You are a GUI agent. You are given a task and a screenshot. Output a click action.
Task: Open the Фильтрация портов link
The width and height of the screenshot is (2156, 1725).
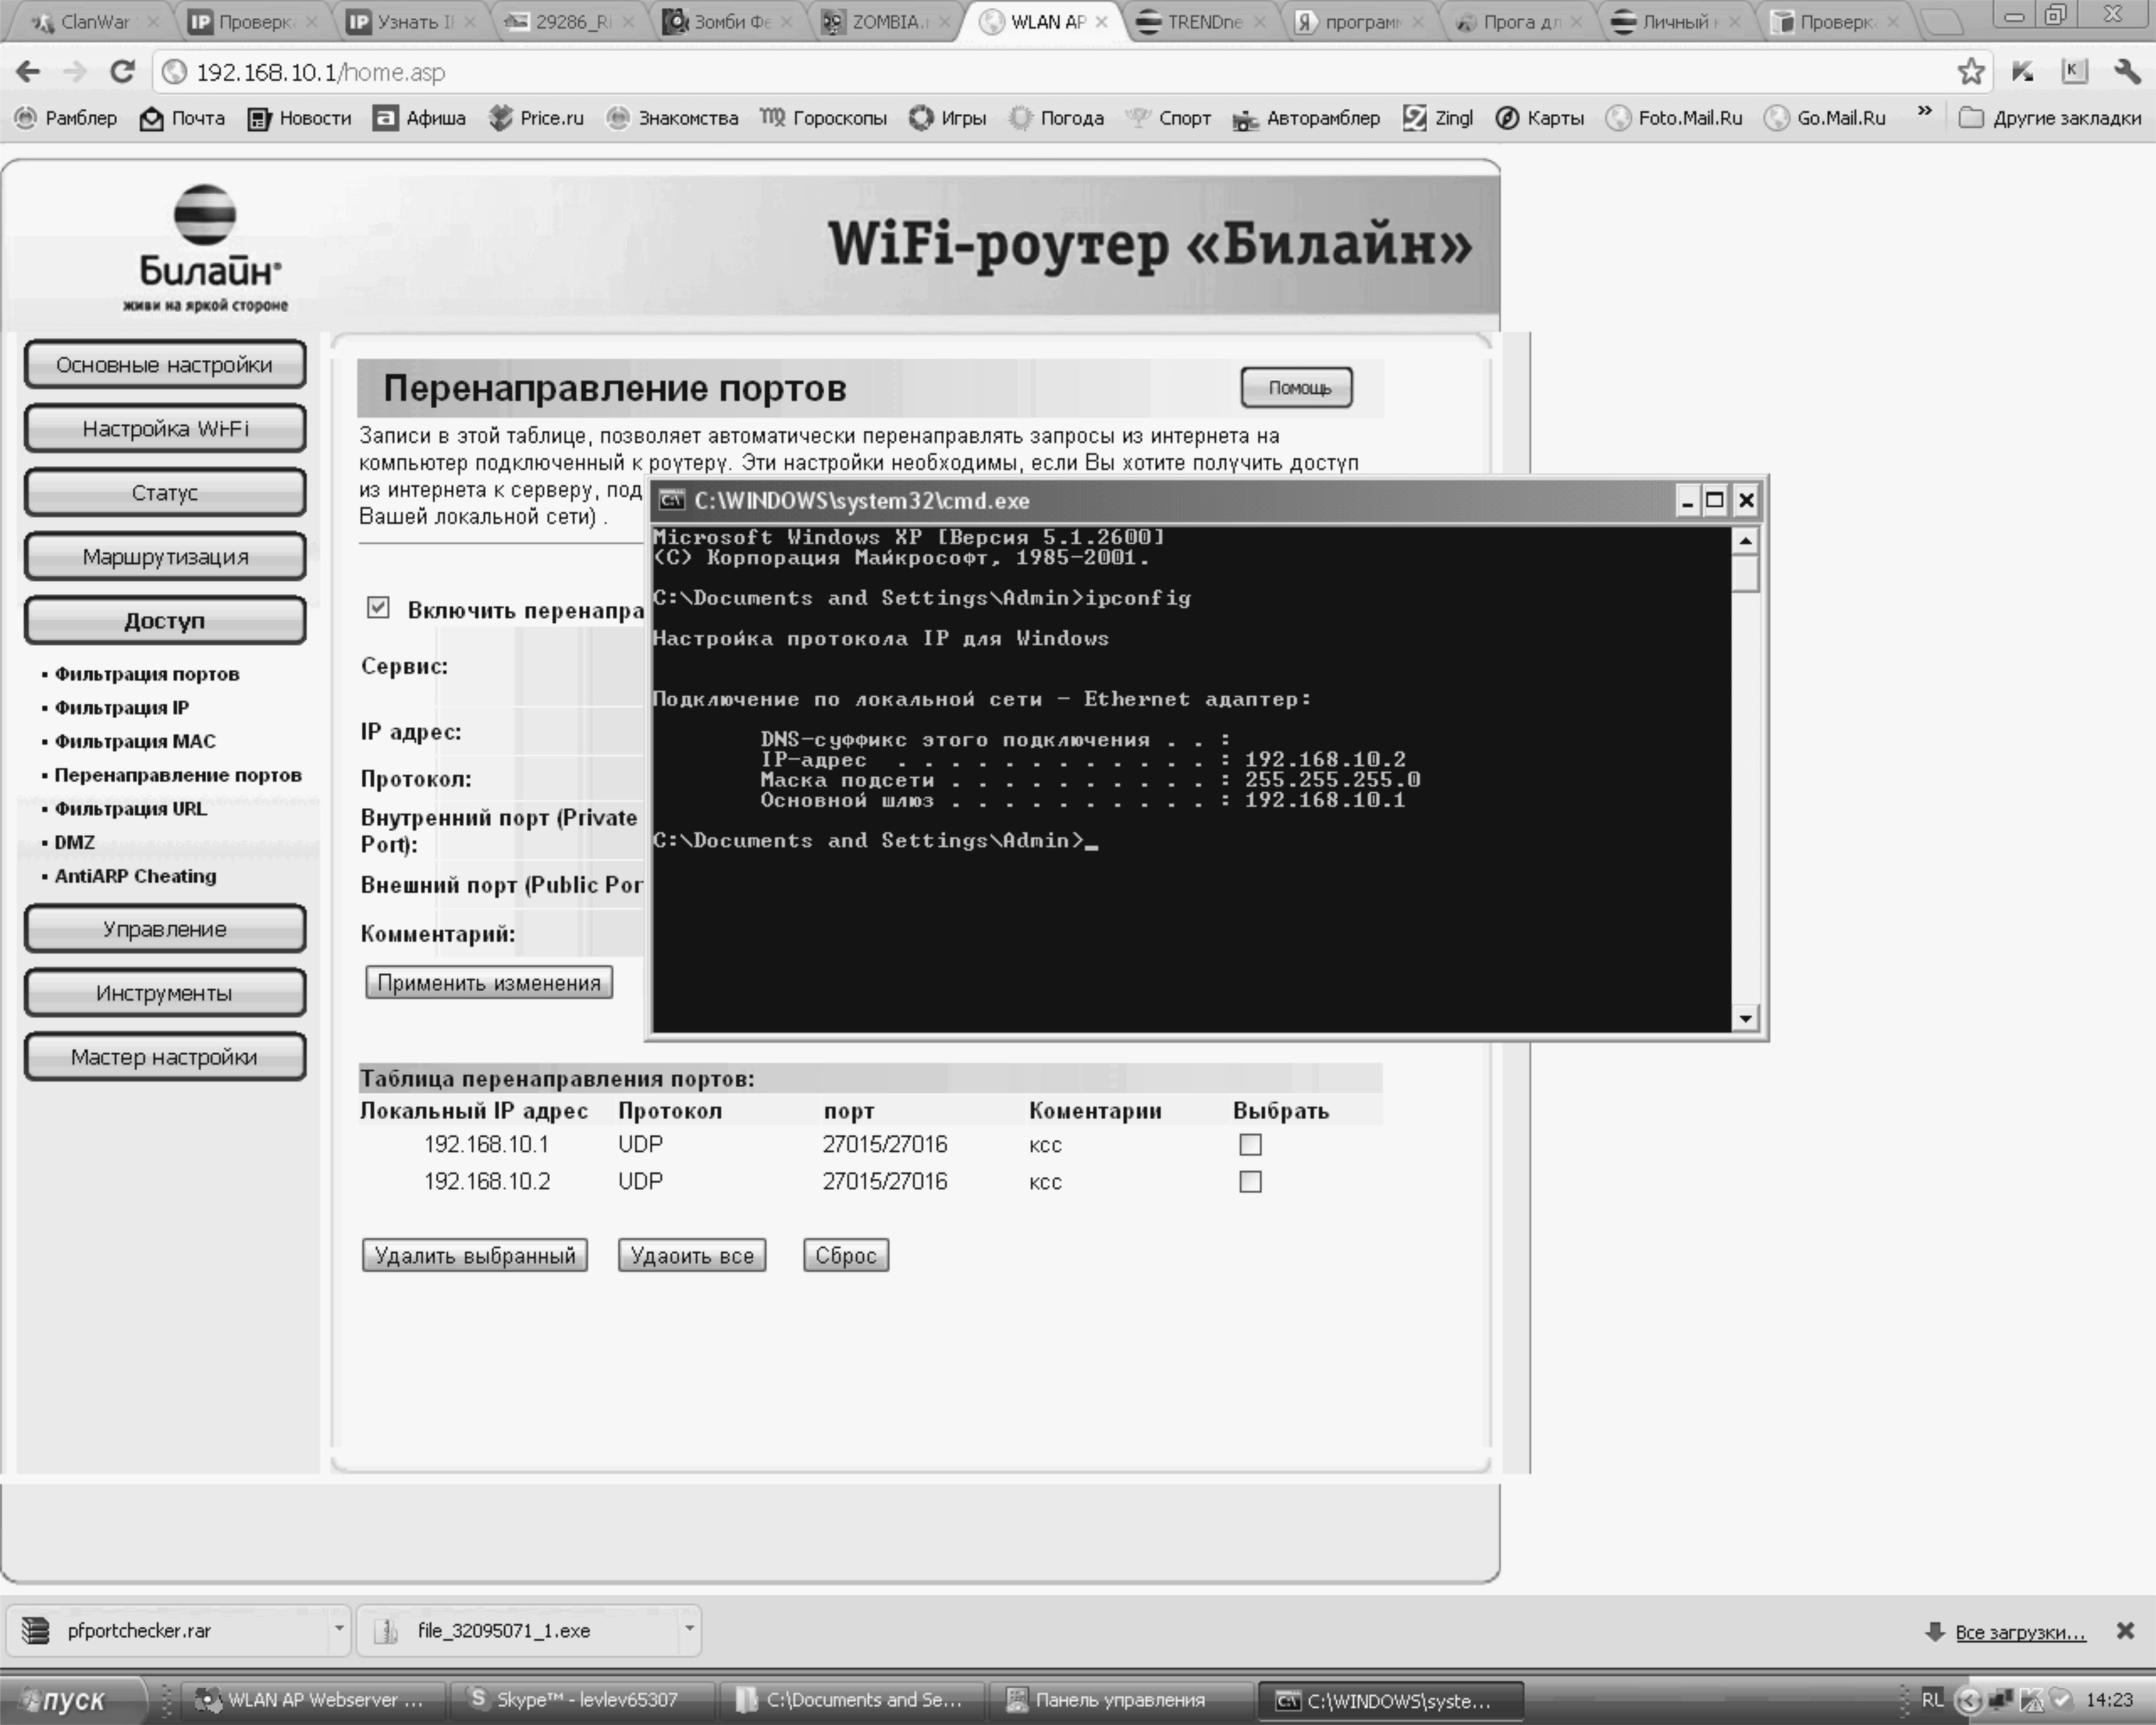147,674
